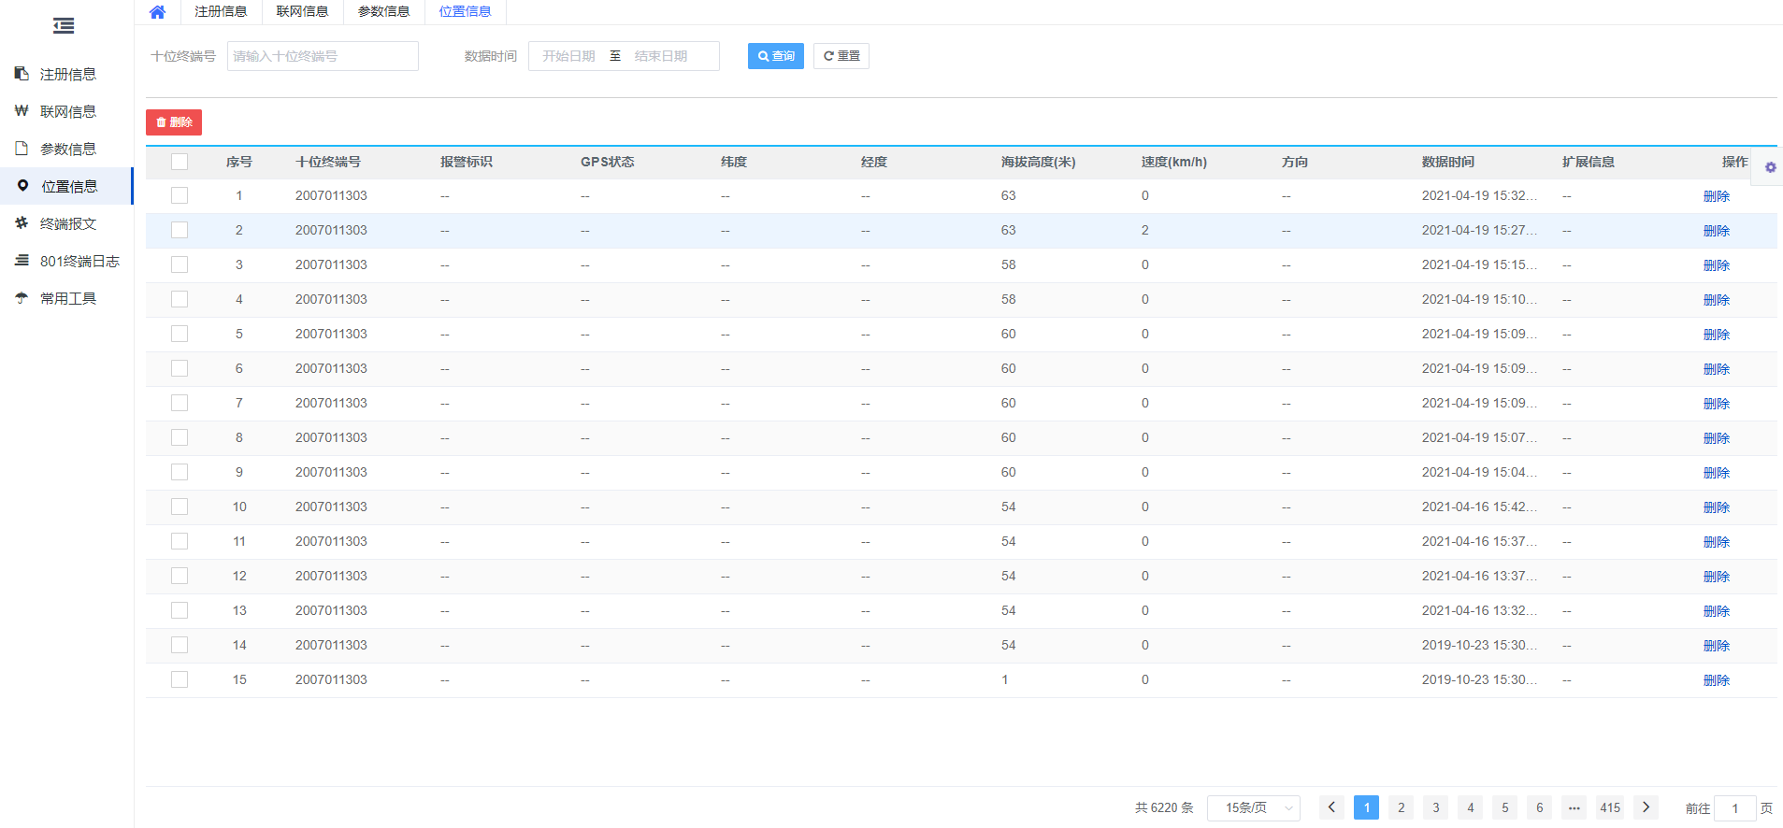
Task: Click the 重置 reset button
Action: click(841, 56)
